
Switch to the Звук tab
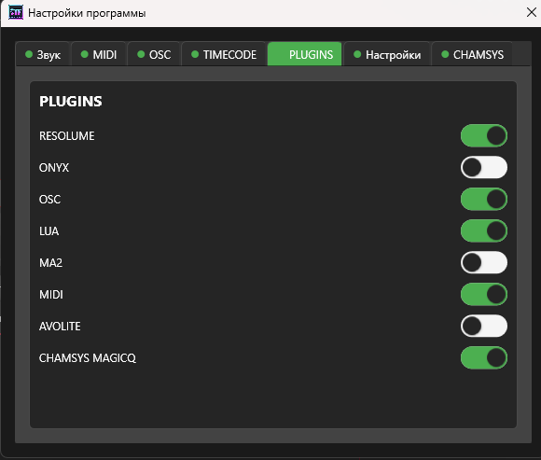click(x=43, y=54)
